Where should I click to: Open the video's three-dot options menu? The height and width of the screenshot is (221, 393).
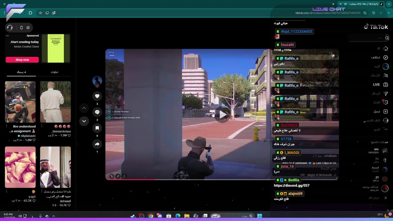(x=112, y=56)
